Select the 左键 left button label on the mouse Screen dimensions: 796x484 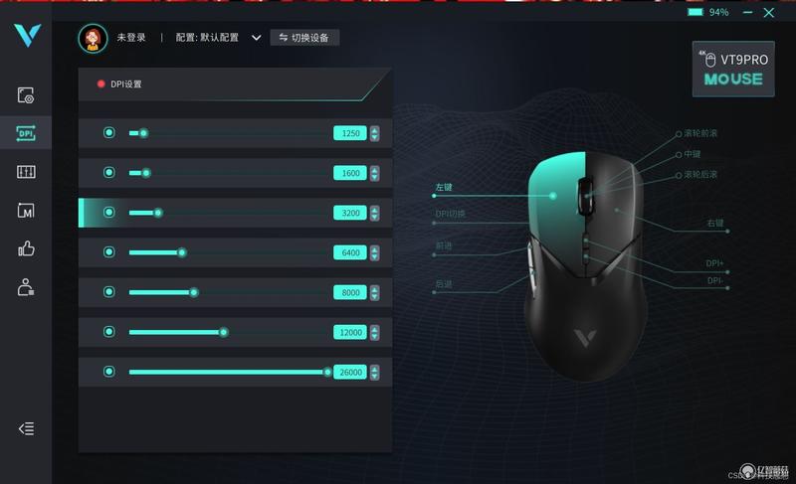[x=444, y=187]
